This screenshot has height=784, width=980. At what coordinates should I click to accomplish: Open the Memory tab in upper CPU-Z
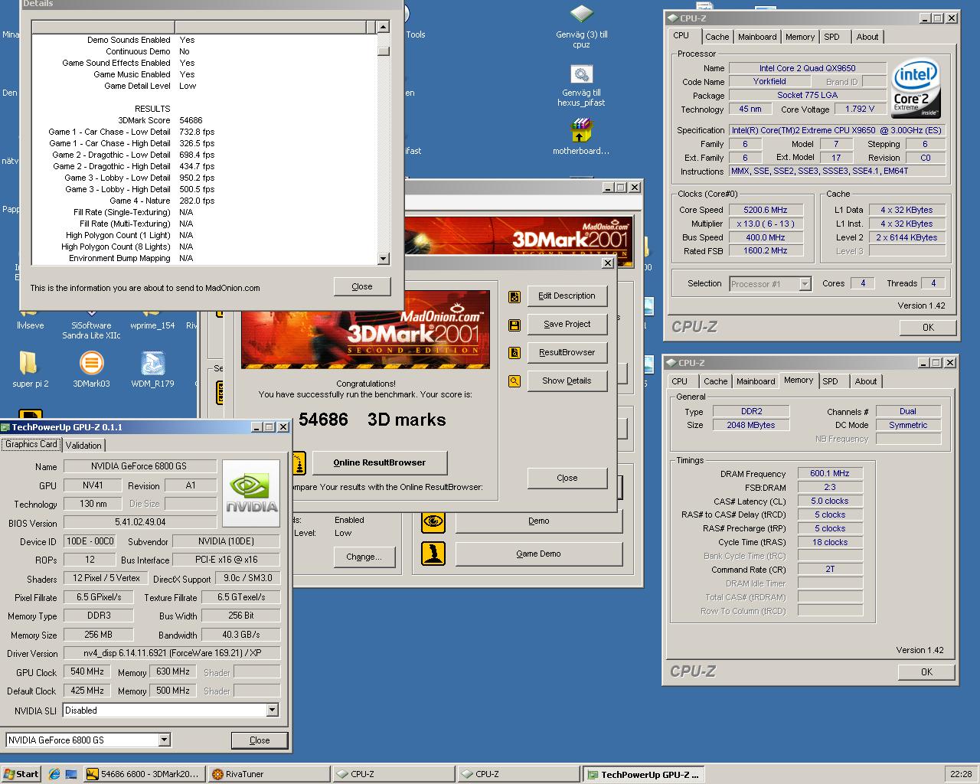pos(800,37)
